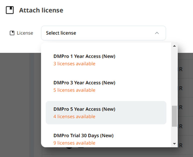
Task: Click the license list scrollbar thumb
Action: pyautogui.click(x=174, y=116)
